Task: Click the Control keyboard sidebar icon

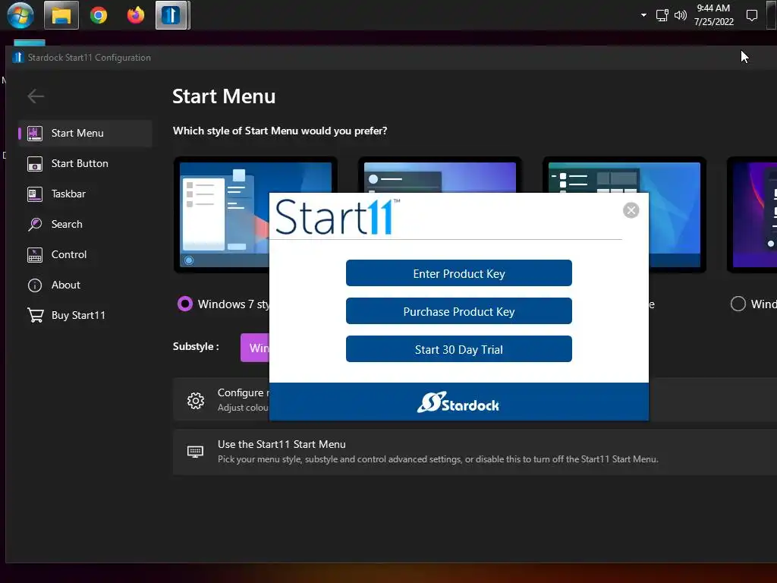Action: coord(35,255)
